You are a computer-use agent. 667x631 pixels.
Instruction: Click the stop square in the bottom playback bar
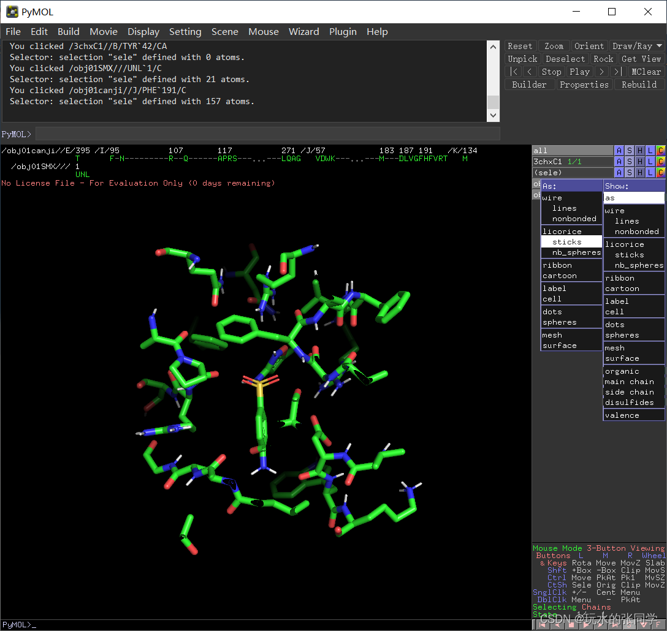click(x=571, y=625)
